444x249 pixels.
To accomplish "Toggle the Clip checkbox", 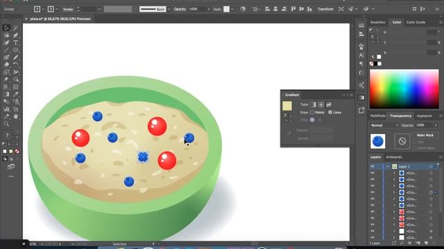I will pos(414,142).
